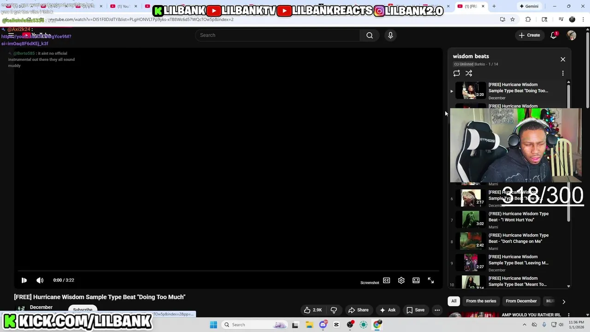Image resolution: width=590 pixels, height=332 pixels.
Task: Open the playlist options three-dot menu
Action: pyautogui.click(x=563, y=73)
